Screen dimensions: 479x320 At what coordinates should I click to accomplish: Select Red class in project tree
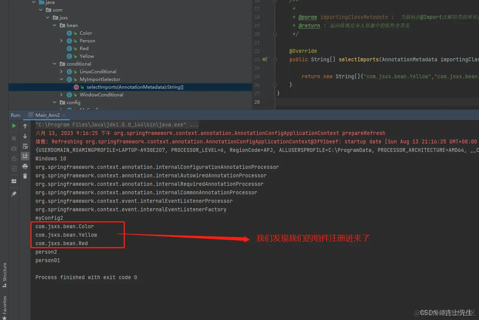tap(84, 49)
